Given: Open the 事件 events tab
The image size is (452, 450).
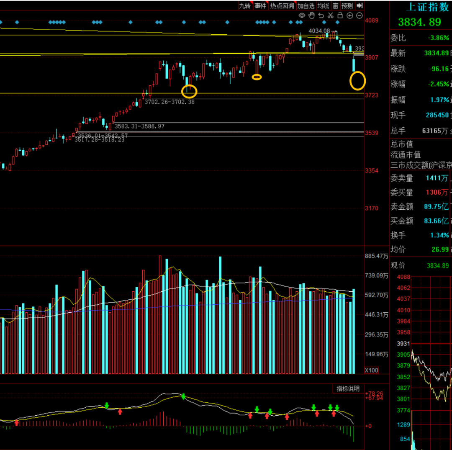Looking at the screenshot, I should point(260,5).
